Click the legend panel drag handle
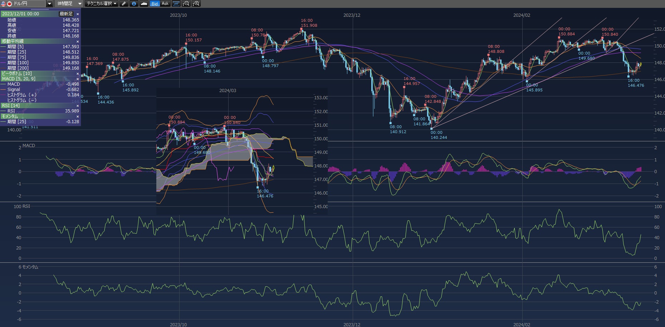 [40, 9]
